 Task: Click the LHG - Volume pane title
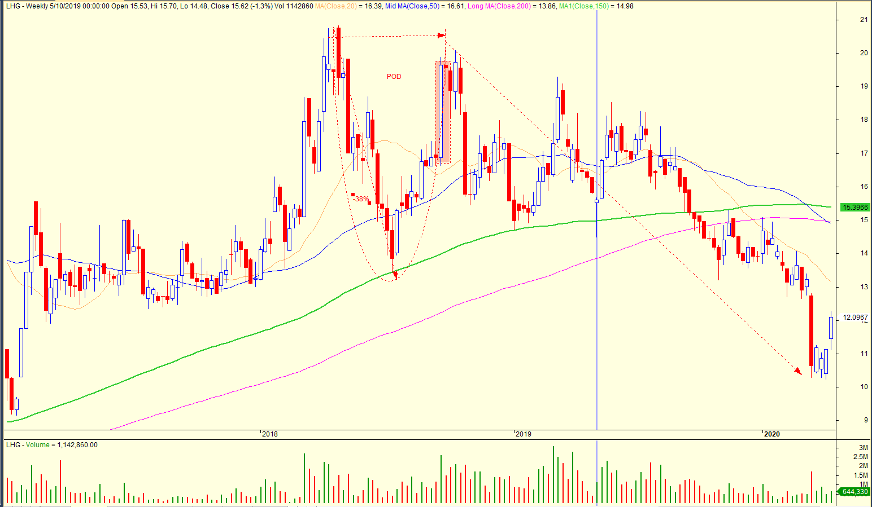pos(52,445)
